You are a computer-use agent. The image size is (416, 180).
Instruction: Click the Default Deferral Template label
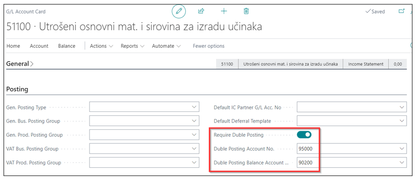[x=242, y=121]
